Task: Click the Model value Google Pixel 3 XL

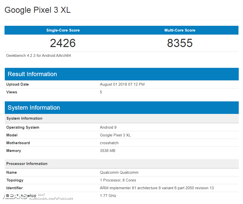Action: pos(115,135)
